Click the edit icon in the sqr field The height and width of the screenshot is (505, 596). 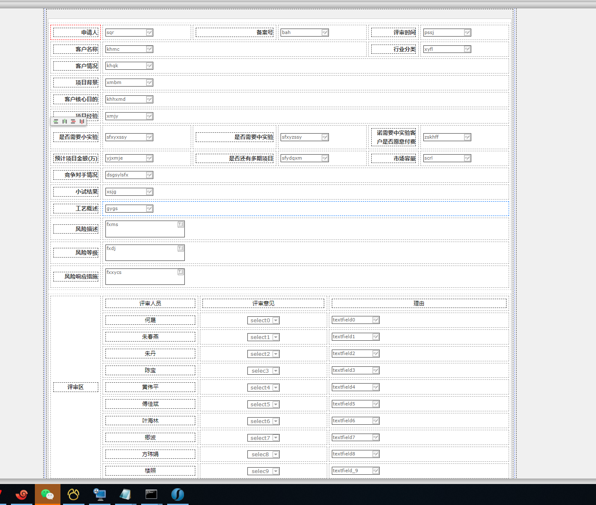(149, 32)
